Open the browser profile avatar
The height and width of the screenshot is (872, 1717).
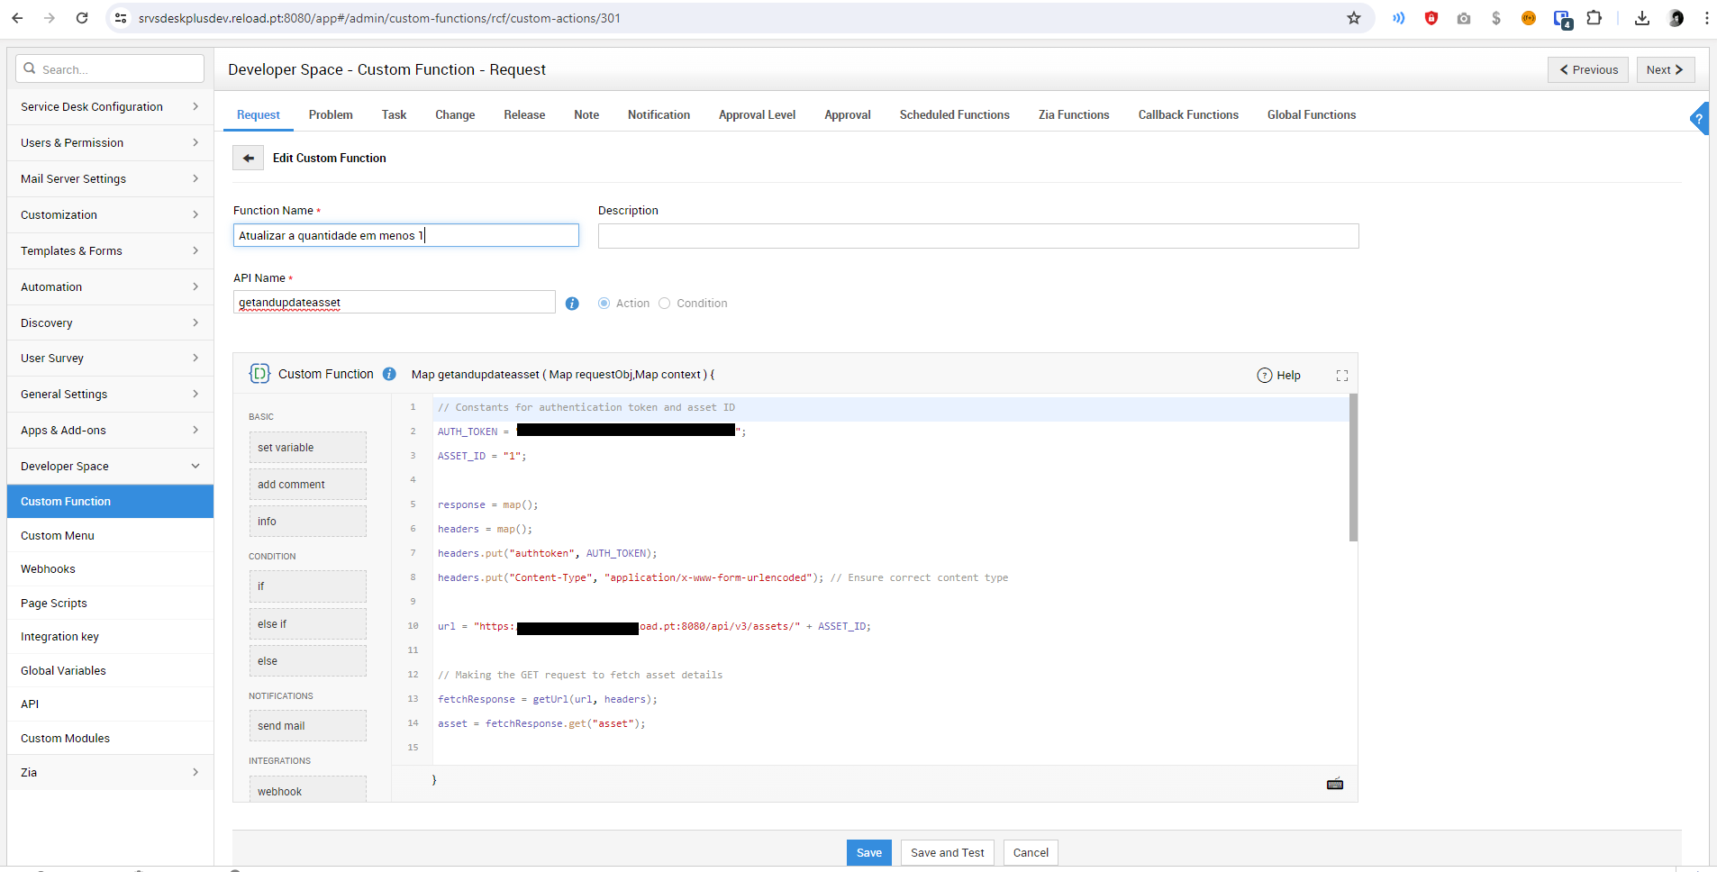point(1676,18)
